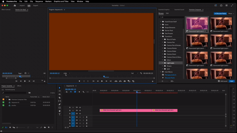Toggle Linked Selection in timeline
The image size is (237, 133).
pyautogui.click(x=75, y=92)
